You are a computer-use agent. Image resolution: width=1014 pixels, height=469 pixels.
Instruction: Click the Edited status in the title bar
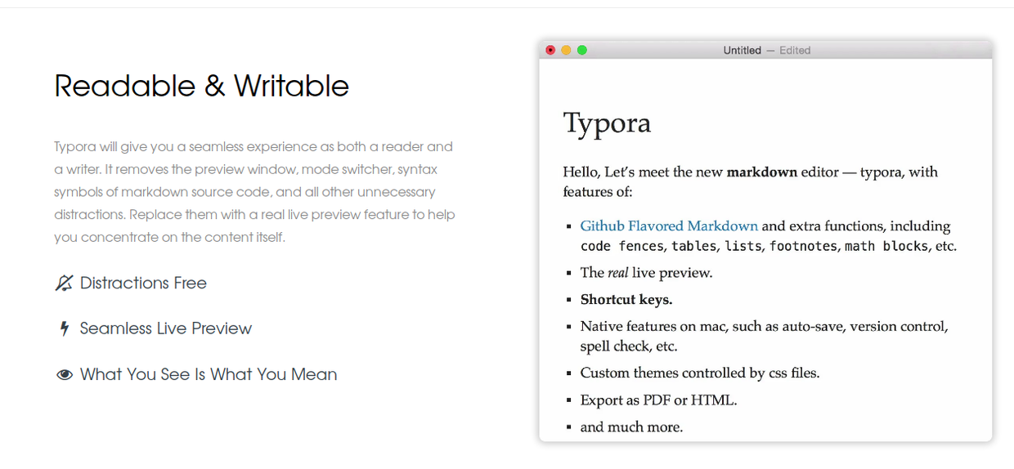(795, 51)
